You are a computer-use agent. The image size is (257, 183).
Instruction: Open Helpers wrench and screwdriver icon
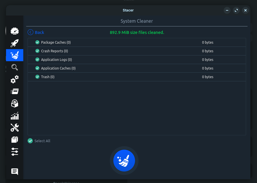pyautogui.click(x=15, y=128)
